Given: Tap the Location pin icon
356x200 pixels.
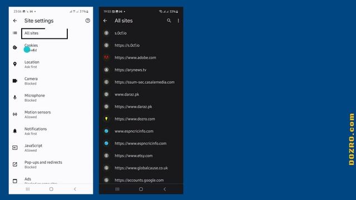Looking at the screenshot, I should tap(15, 64).
